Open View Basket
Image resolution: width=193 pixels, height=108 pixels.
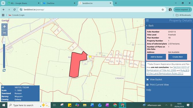[x=156, y=80]
